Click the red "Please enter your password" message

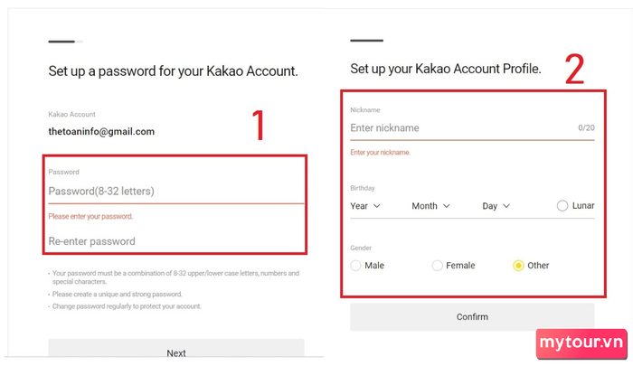click(x=90, y=217)
